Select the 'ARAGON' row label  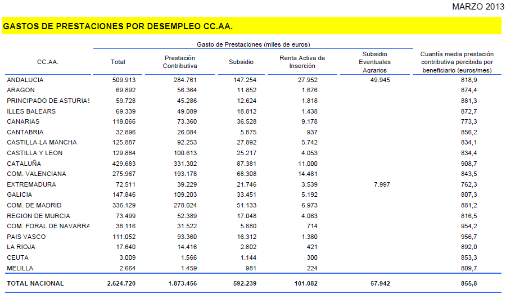(x=21, y=90)
